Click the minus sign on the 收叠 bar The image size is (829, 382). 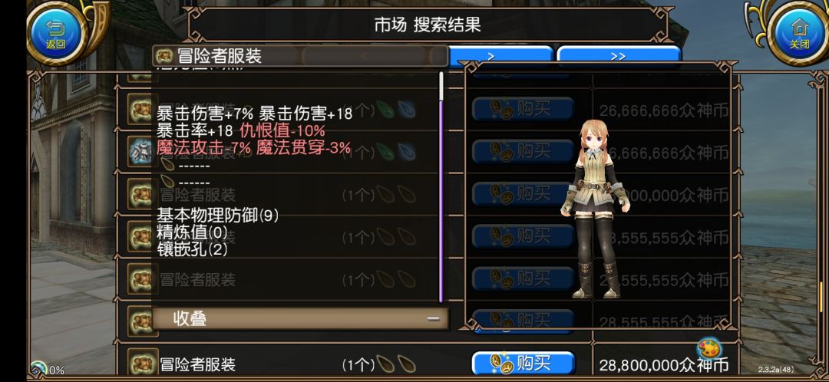(x=433, y=318)
